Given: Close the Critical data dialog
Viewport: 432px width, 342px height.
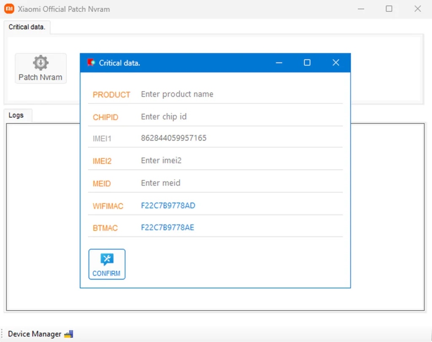Looking at the screenshot, I should [335, 63].
